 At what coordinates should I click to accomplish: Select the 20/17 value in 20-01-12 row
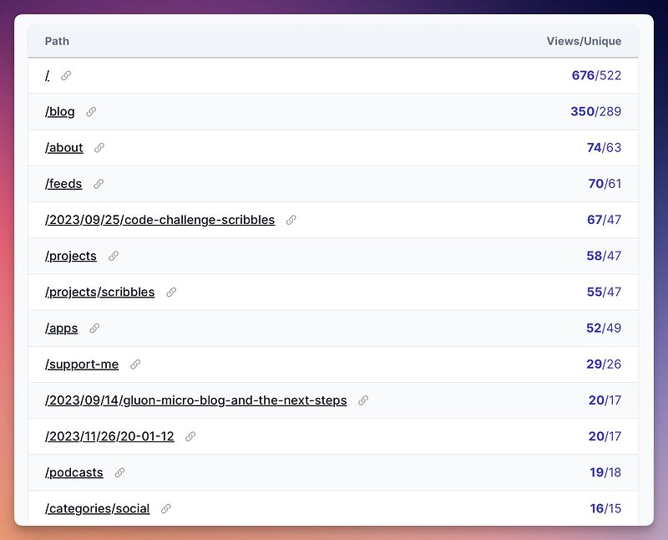click(605, 436)
